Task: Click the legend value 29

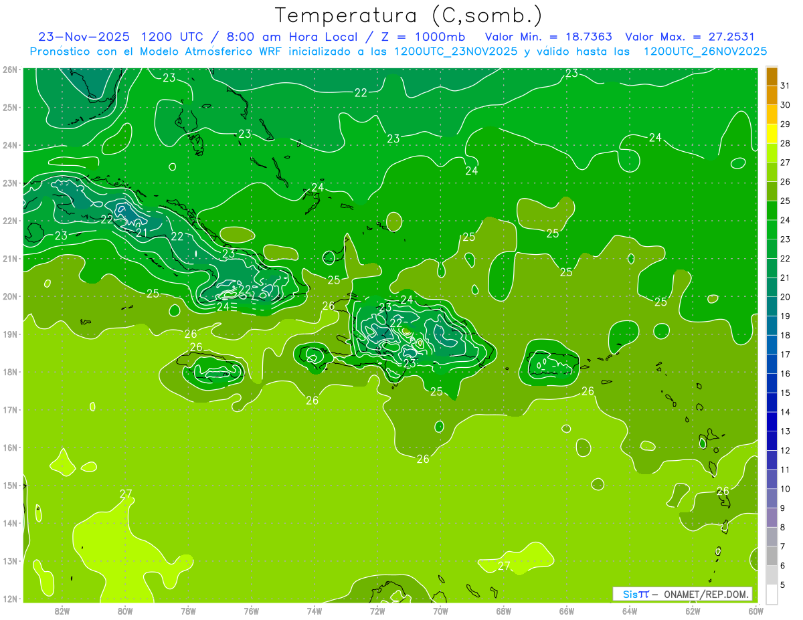Action: pos(785,124)
